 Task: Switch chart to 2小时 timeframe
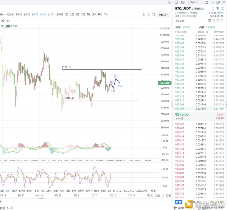click(27, 14)
